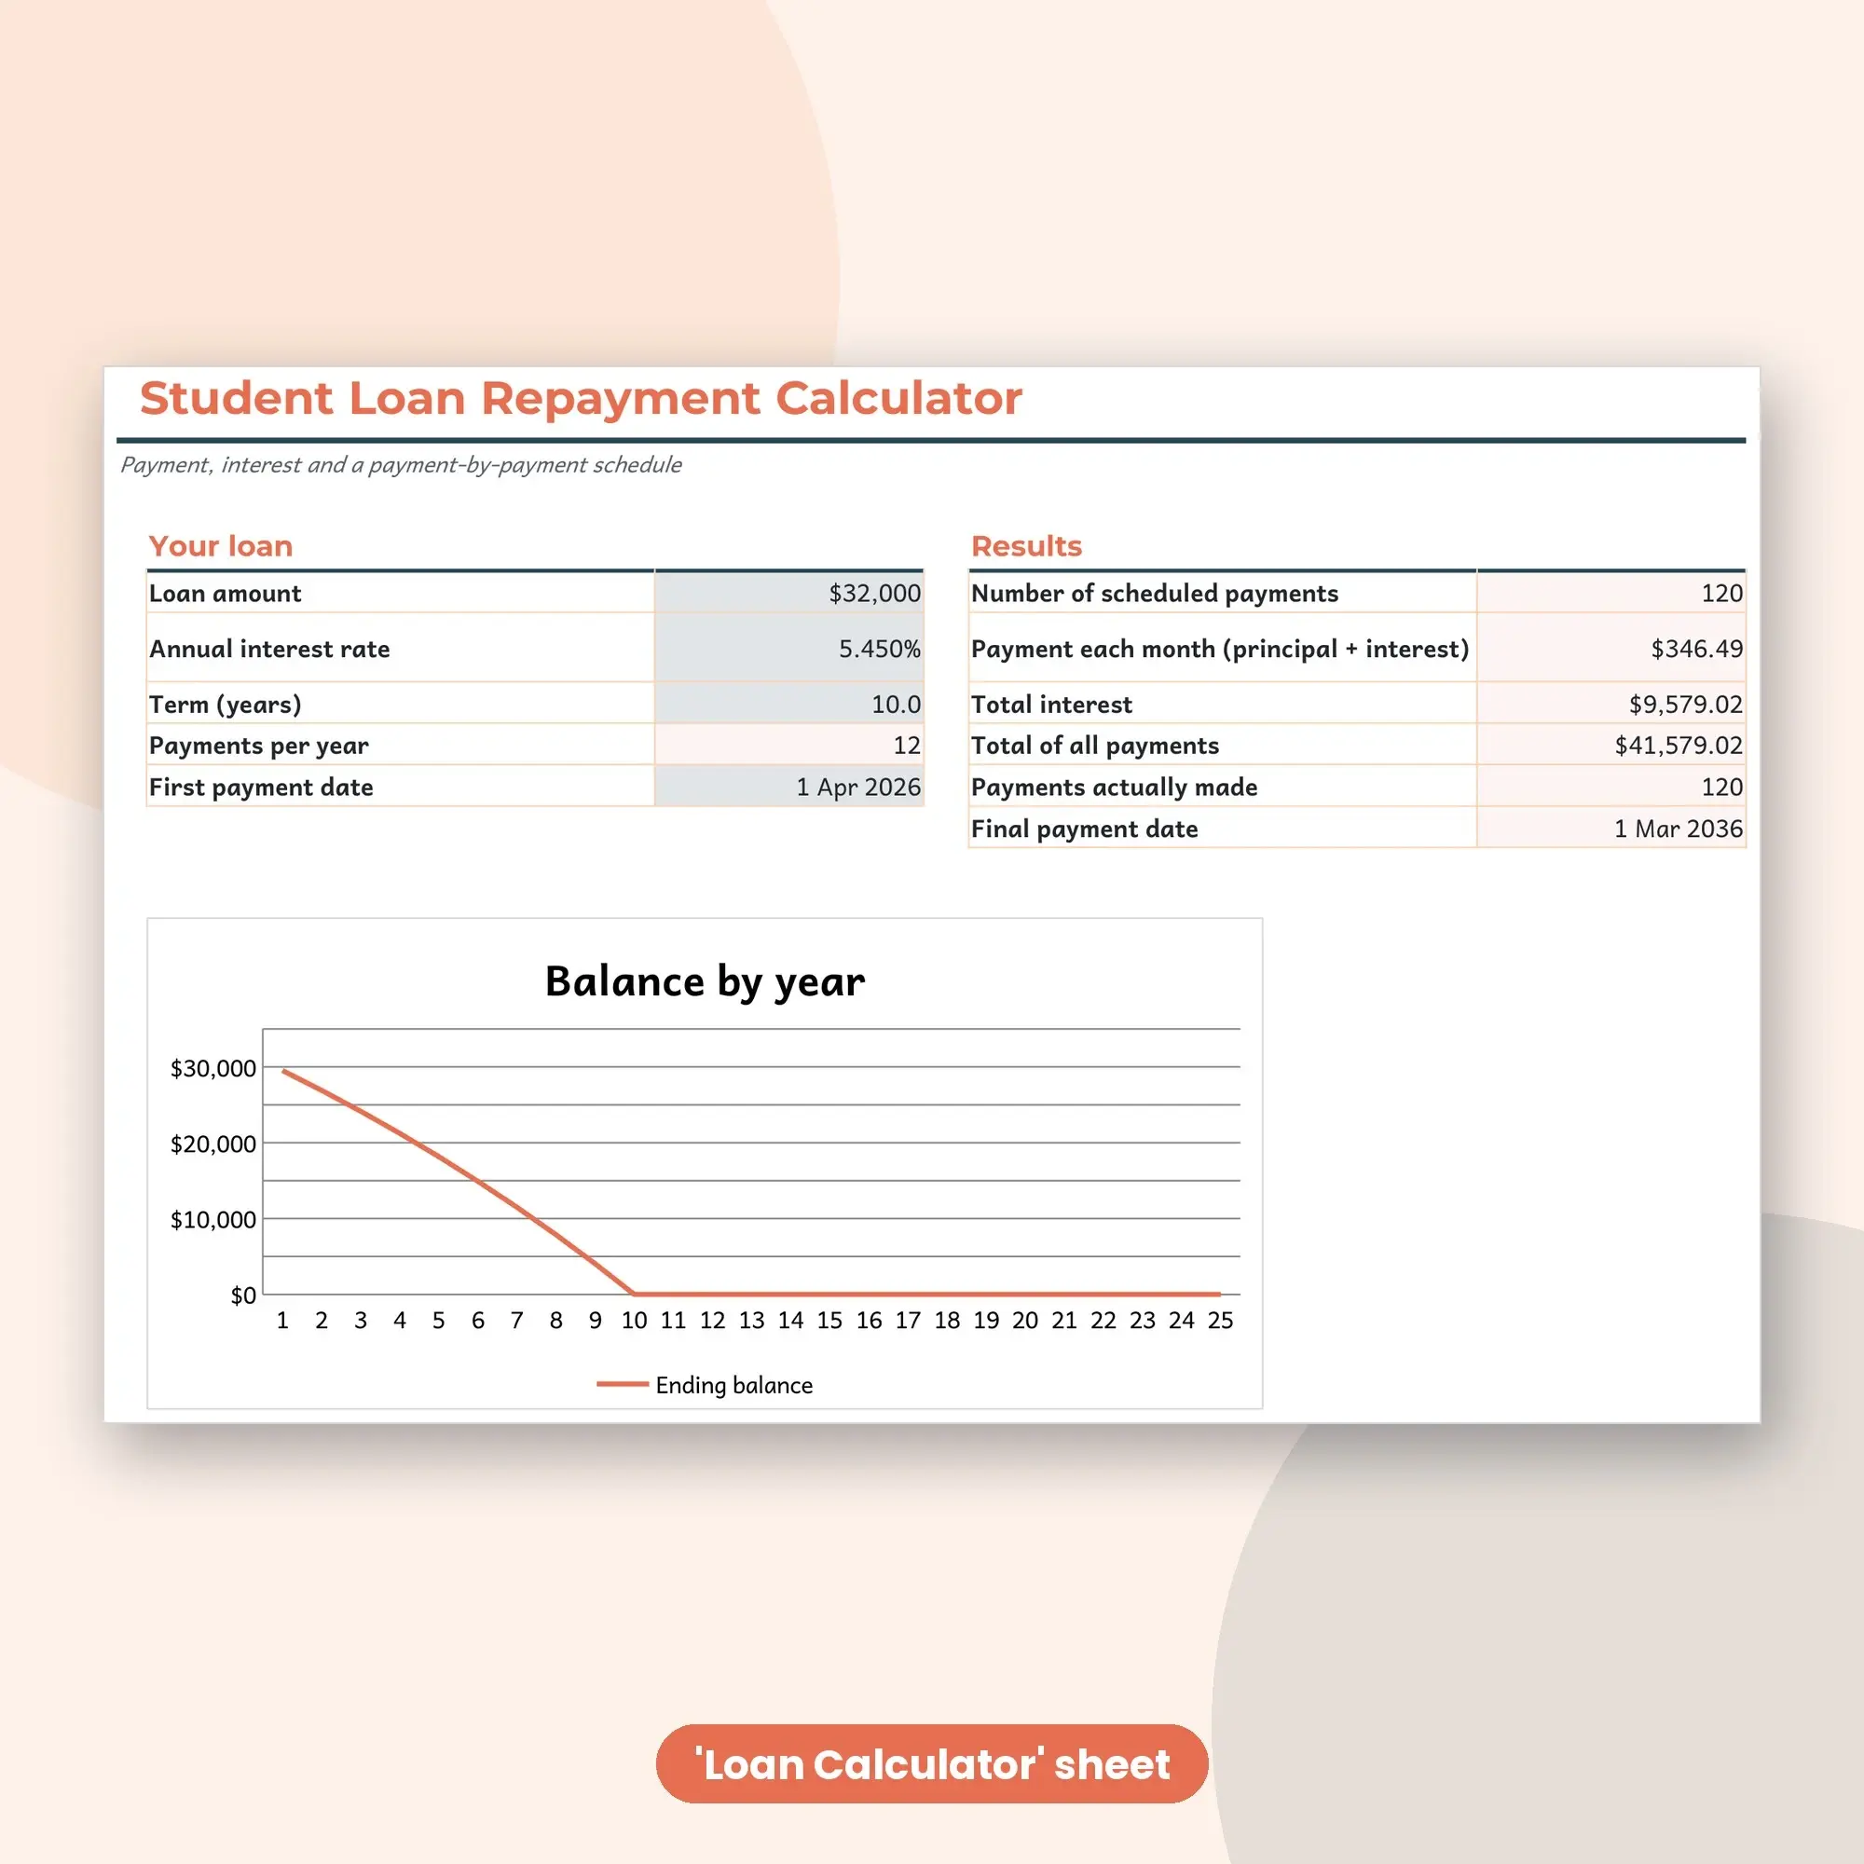Select the 'Balance by year' chart title

pyautogui.click(x=706, y=981)
